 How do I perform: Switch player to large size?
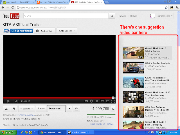click(108, 101)
